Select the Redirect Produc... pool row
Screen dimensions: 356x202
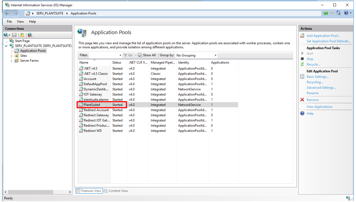158,126
